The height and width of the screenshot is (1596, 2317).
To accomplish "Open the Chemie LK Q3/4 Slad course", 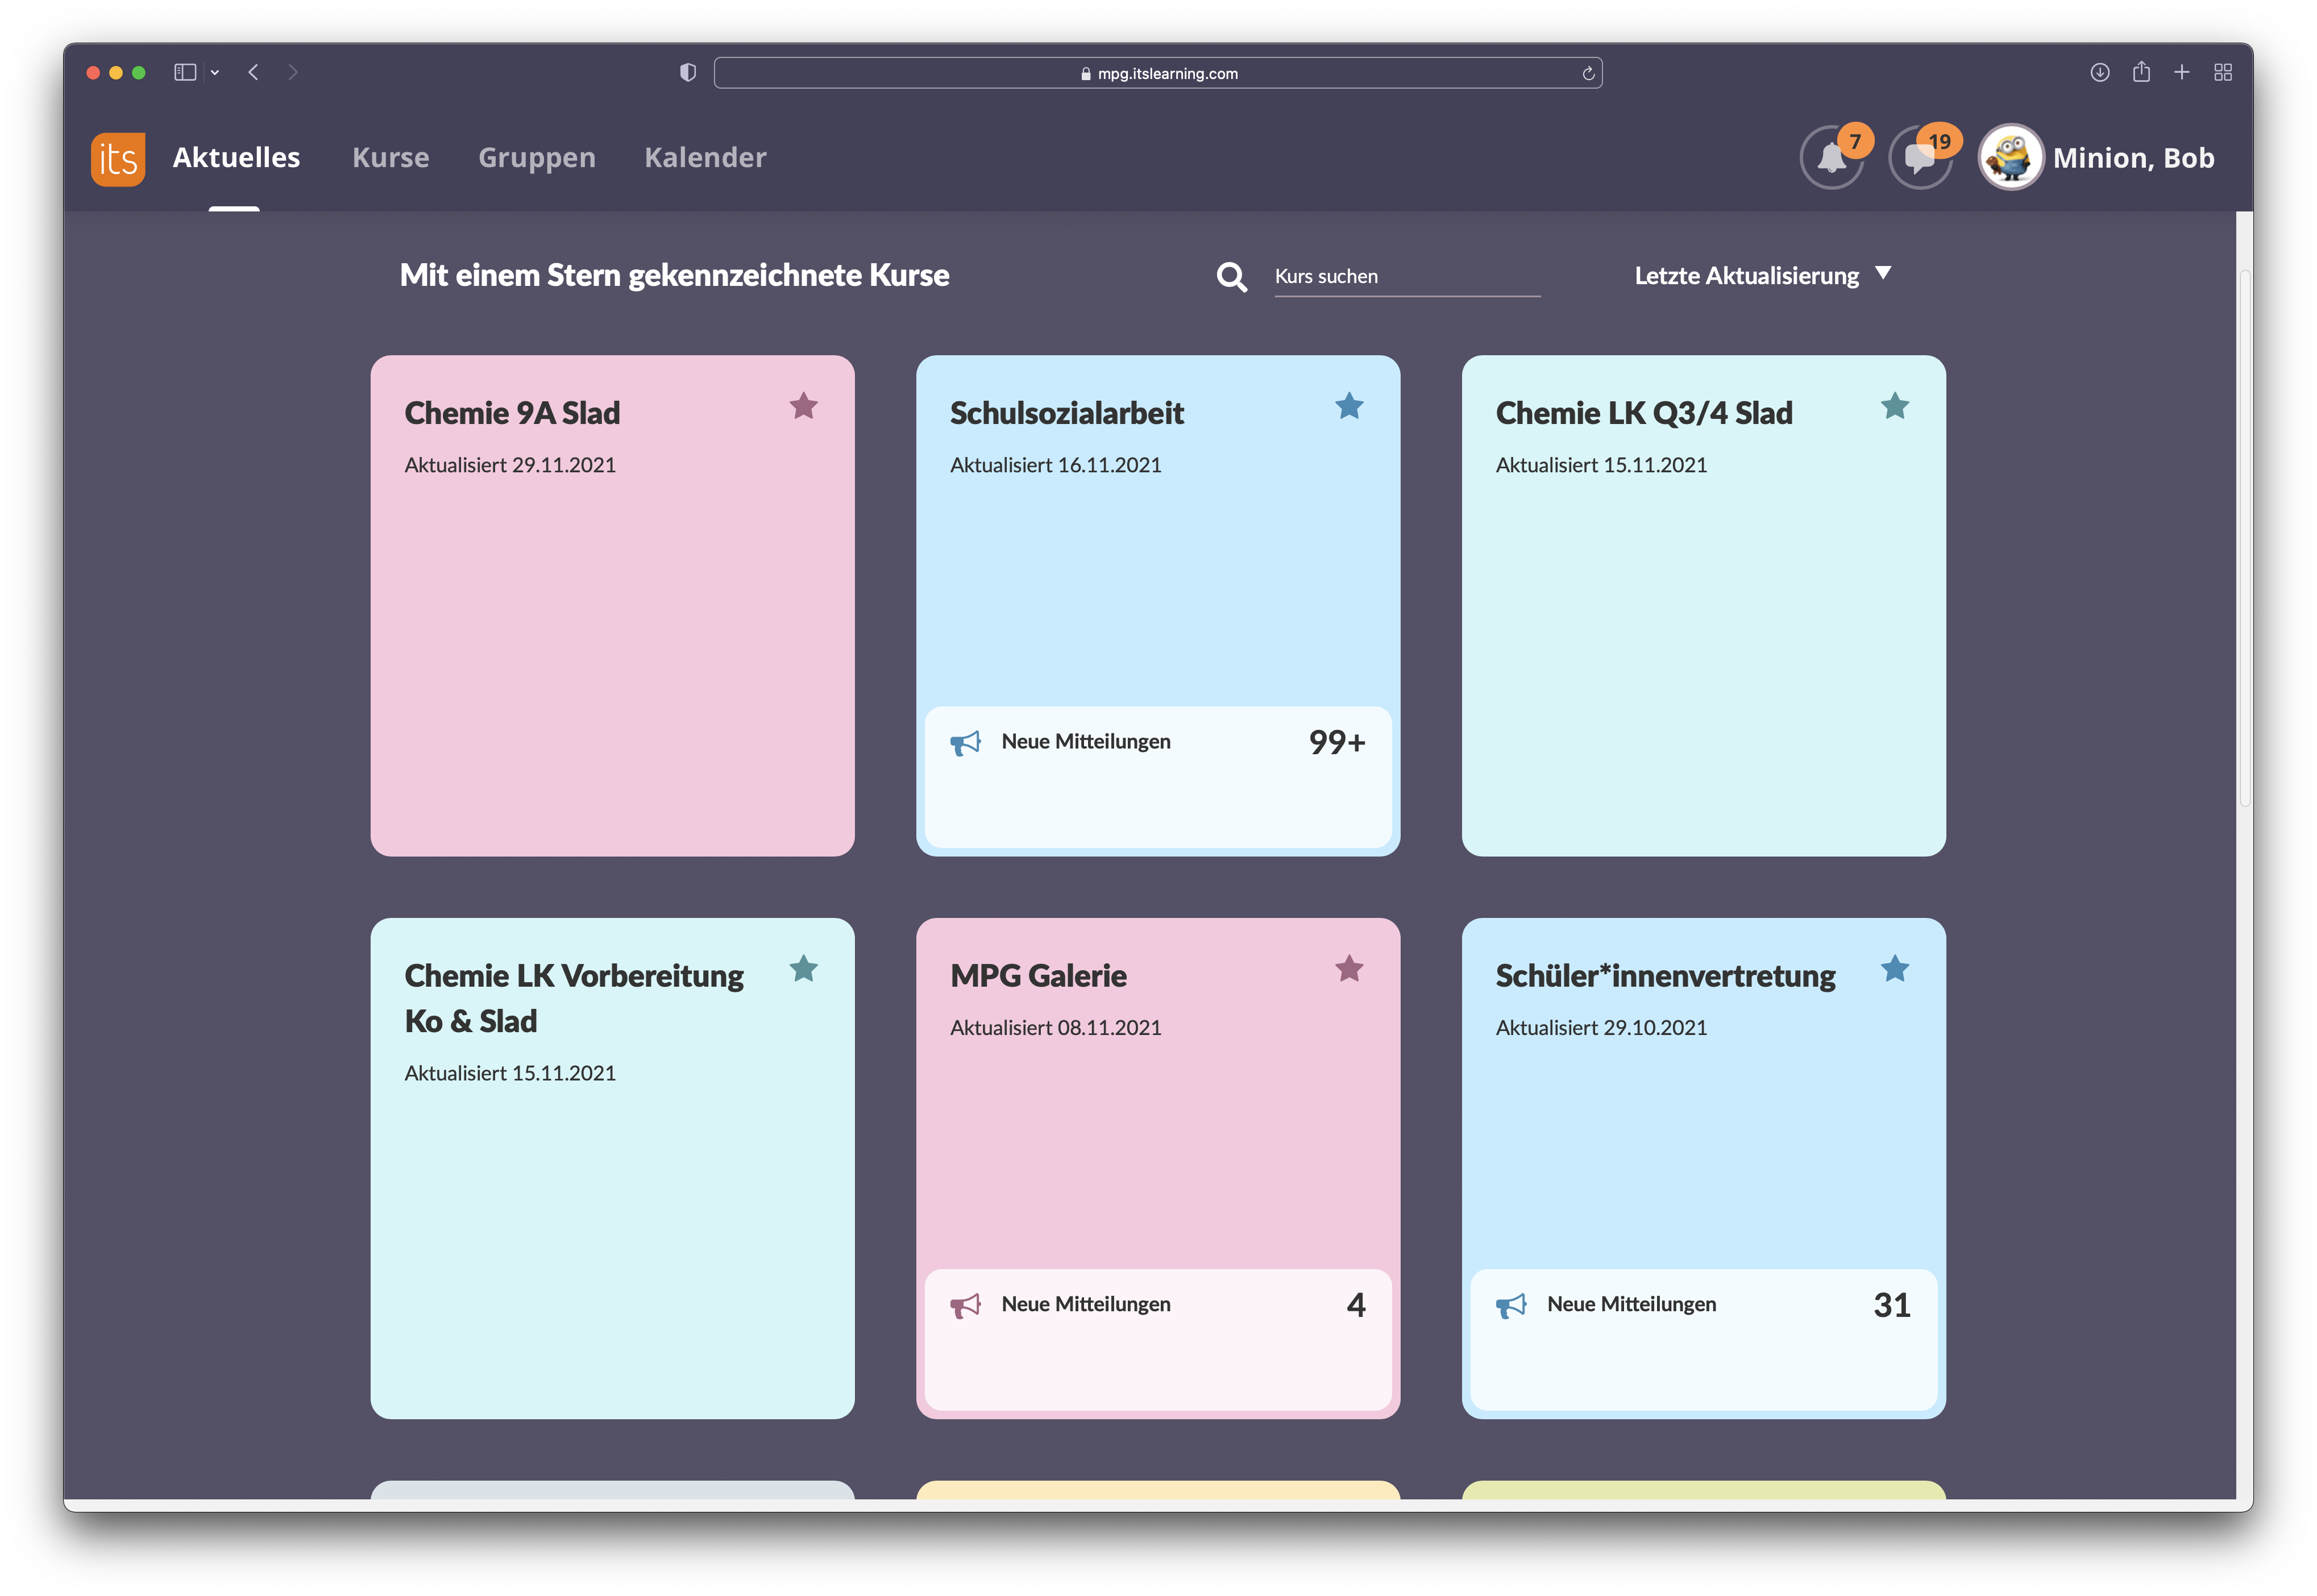I will pos(1643,413).
